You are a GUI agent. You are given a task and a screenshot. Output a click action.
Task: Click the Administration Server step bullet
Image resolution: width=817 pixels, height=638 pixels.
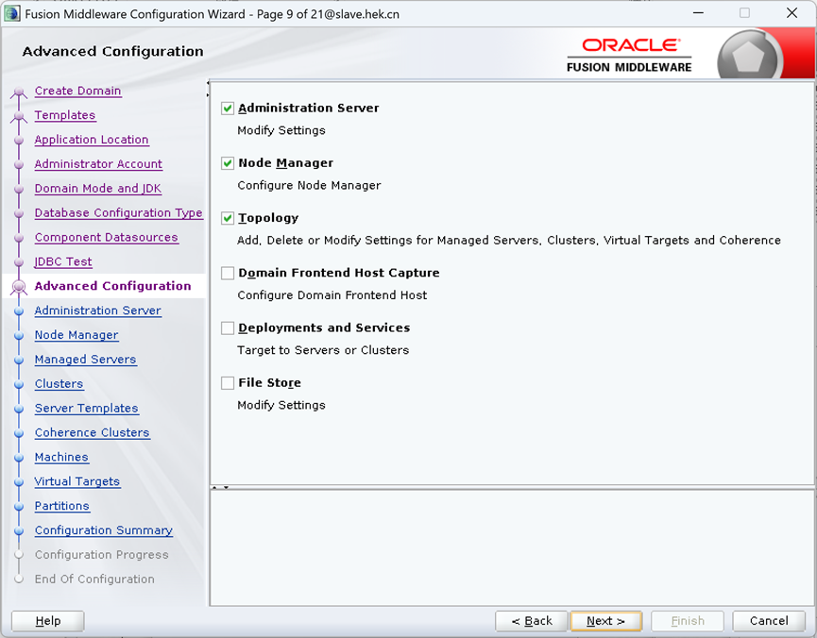point(19,311)
